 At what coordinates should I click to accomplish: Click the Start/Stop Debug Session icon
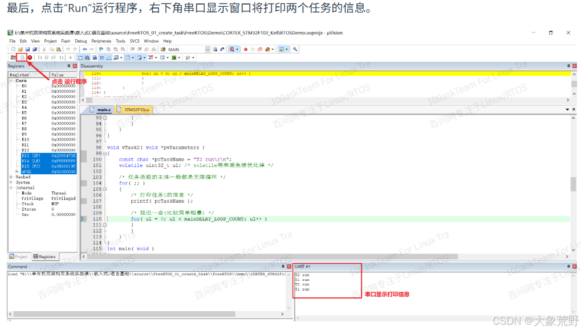(231, 49)
